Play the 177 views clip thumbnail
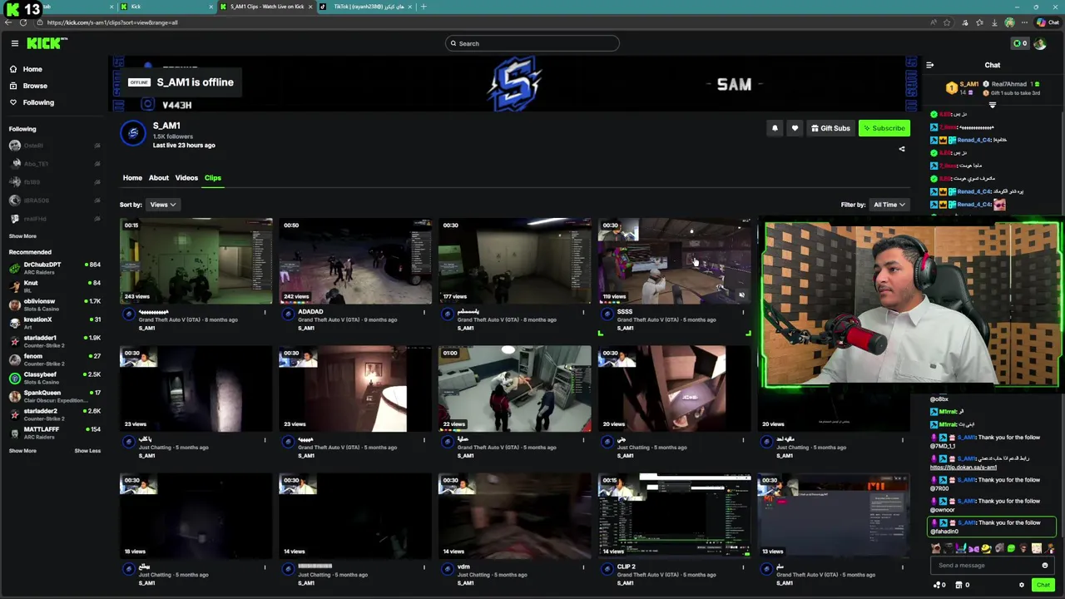Screen dimensions: 1065x599 point(514,260)
